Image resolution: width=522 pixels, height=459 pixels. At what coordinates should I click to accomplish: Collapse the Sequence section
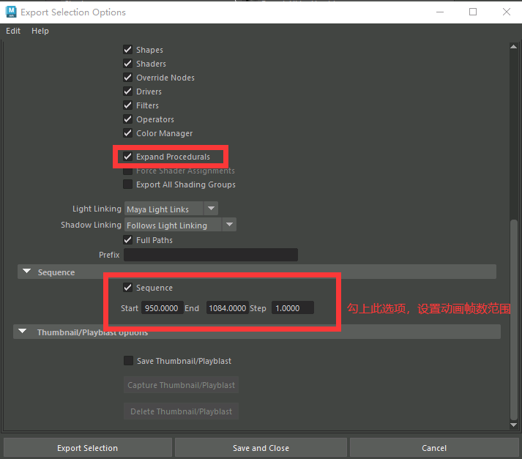pyautogui.click(x=26, y=272)
